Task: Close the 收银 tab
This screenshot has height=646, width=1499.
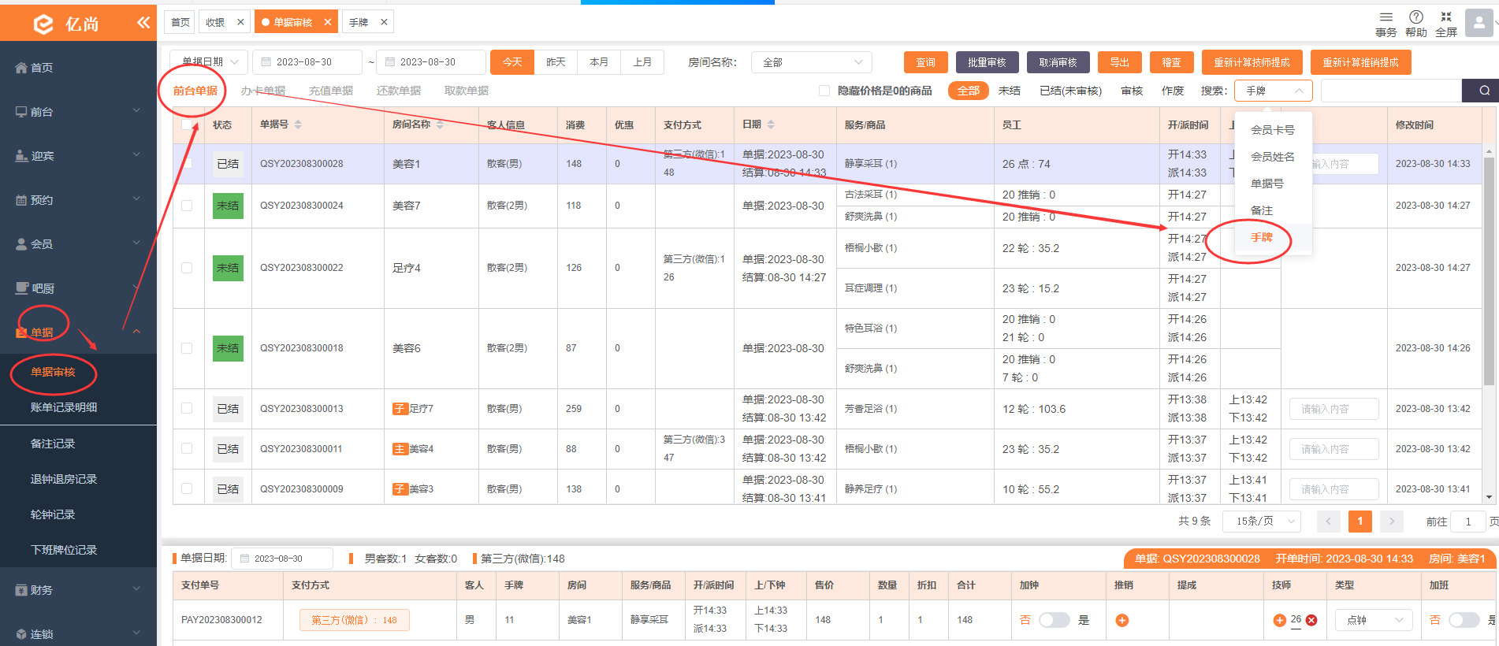Action: coord(240,22)
